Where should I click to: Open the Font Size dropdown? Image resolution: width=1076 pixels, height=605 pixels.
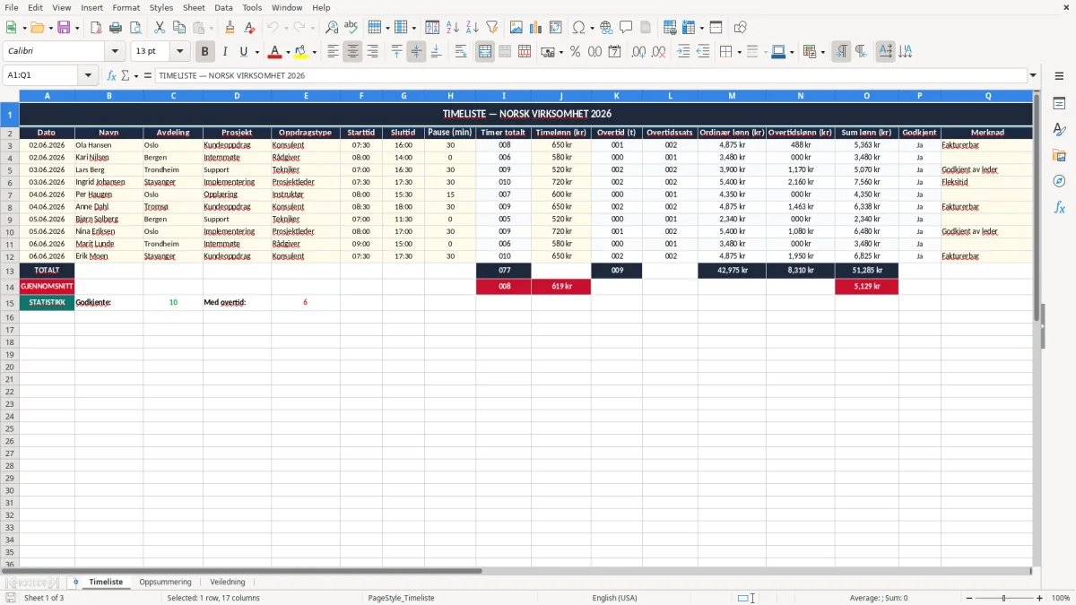pyautogui.click(x=180, y=52)
